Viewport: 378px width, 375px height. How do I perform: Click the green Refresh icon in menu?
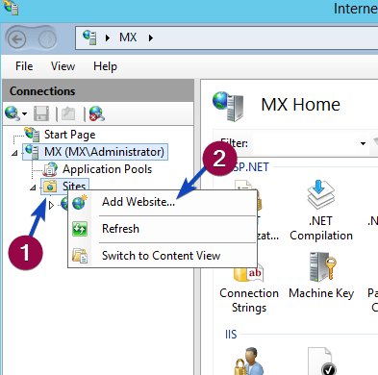click(x=80, y=229)
